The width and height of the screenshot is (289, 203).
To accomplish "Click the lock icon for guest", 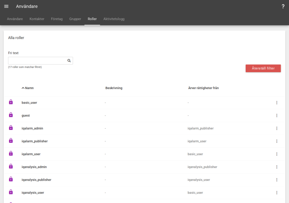I will [11, 115].
